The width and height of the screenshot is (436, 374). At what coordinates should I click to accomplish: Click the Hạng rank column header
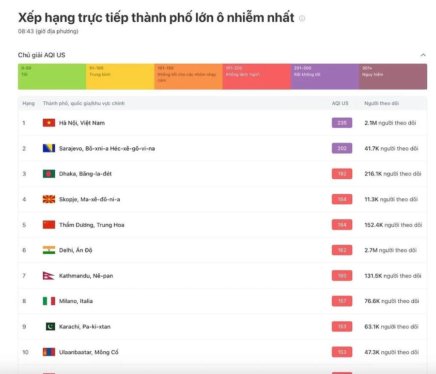click(29, 104)
